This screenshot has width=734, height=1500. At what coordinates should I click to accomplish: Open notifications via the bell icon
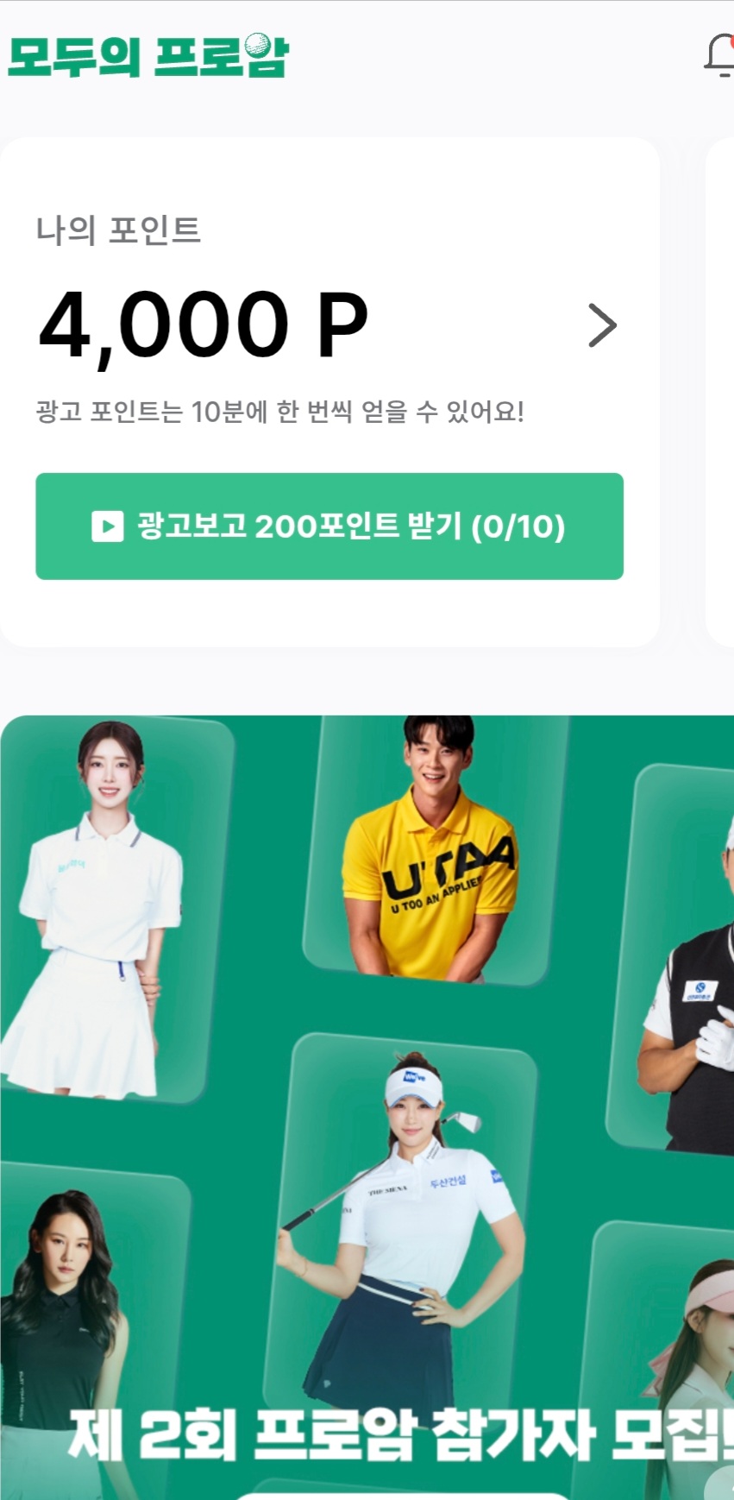pyautogui.click(x=719, y=56)
